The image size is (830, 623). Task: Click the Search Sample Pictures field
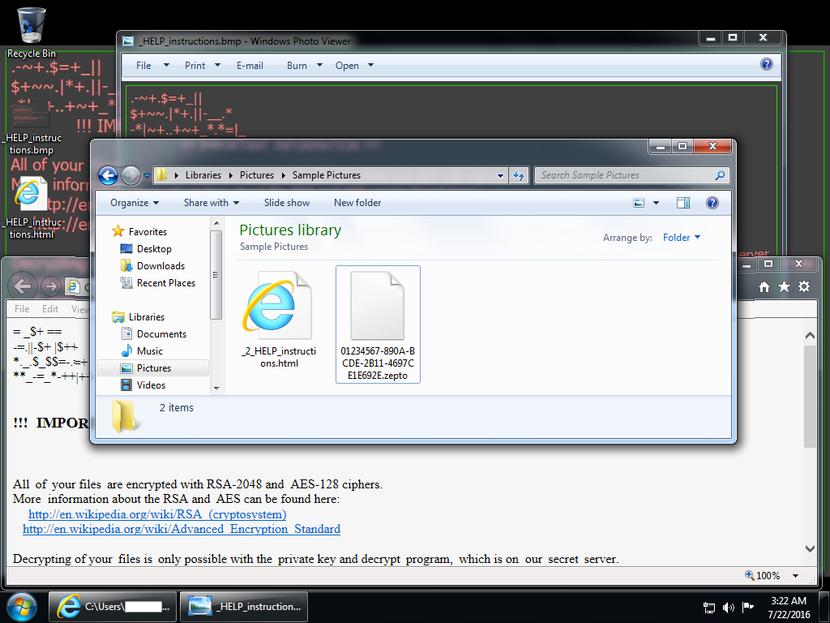click(x=624, y=175)
